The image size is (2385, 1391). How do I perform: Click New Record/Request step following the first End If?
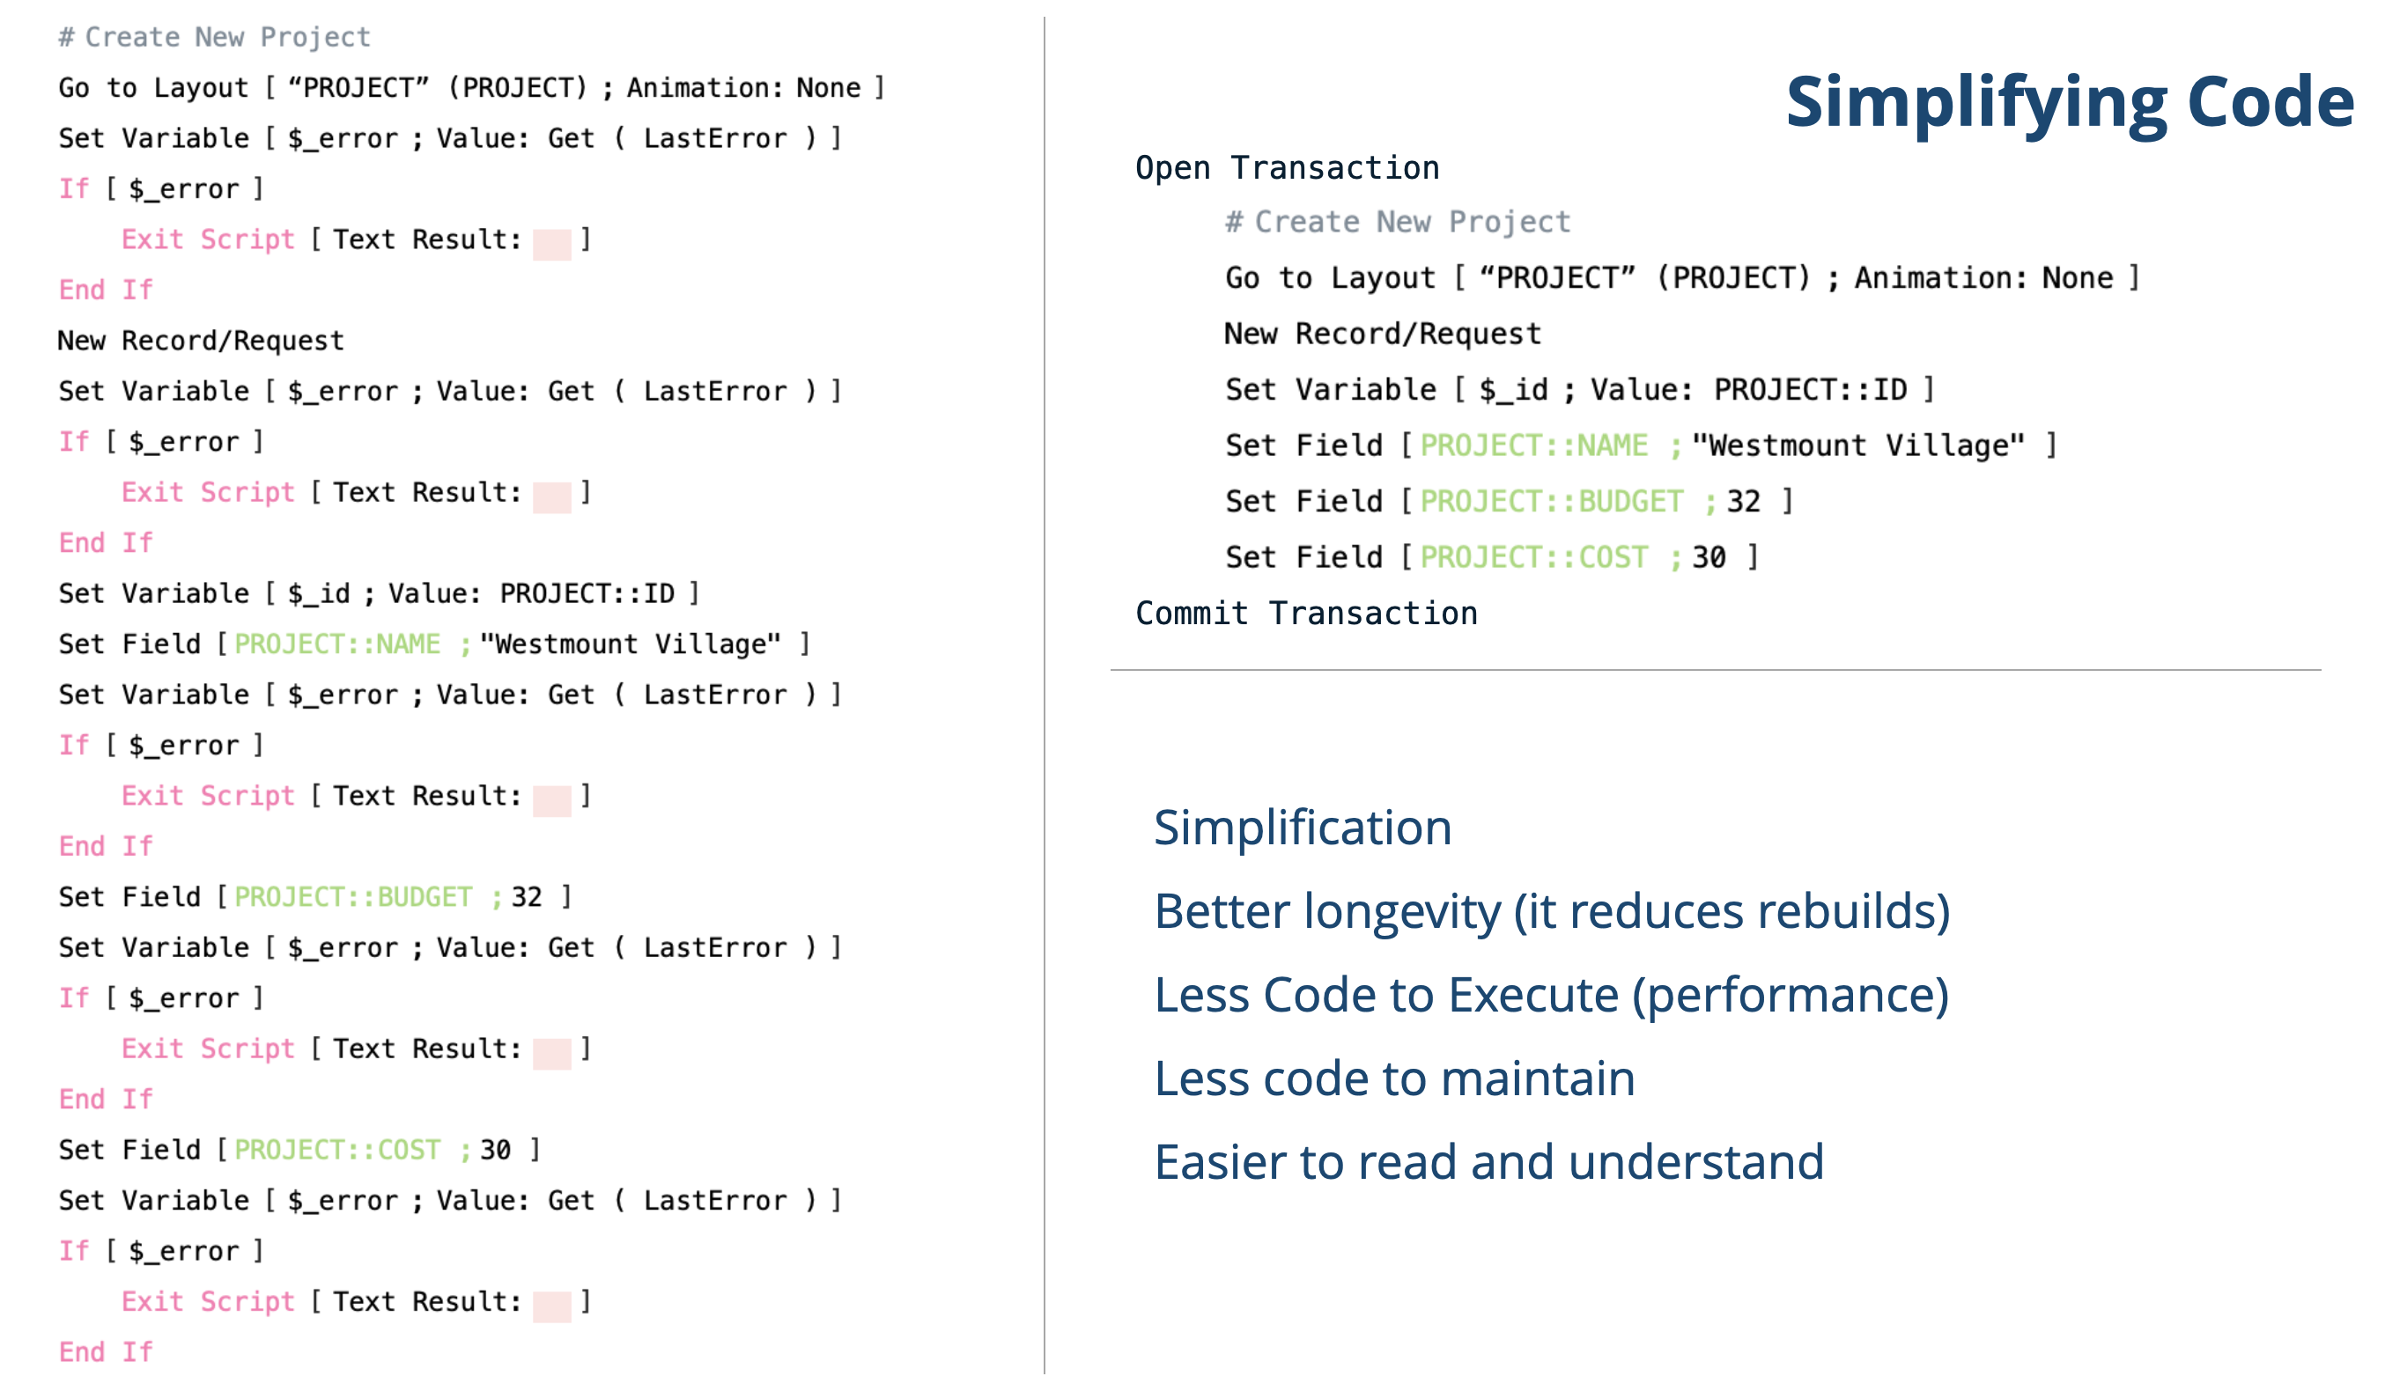(x=201, y=341)
